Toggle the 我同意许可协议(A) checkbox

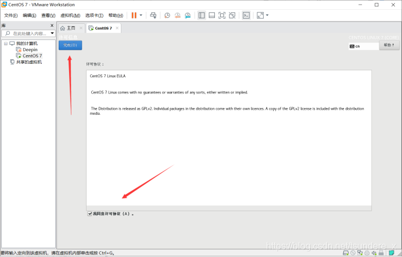pyautogui.click(x=89, y=213)
